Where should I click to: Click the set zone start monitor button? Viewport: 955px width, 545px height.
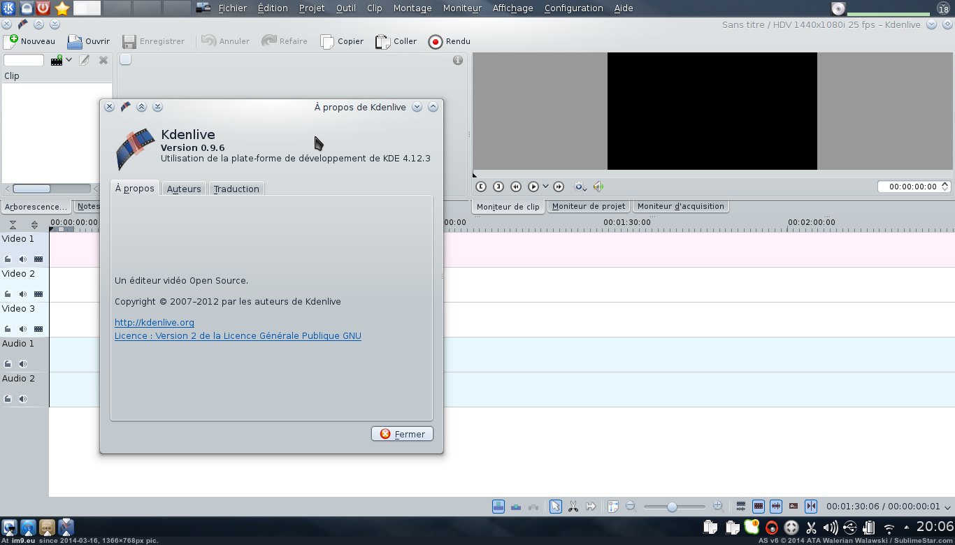pyautogui.click(x=481, y=187)
